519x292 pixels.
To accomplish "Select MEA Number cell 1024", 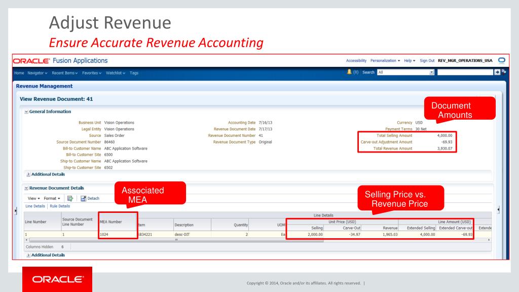I will 118,234.
